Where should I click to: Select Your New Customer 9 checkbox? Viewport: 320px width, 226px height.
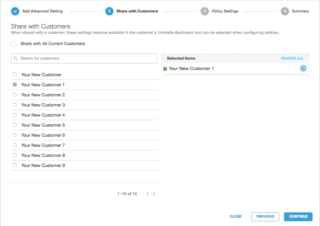coord(15,165)
